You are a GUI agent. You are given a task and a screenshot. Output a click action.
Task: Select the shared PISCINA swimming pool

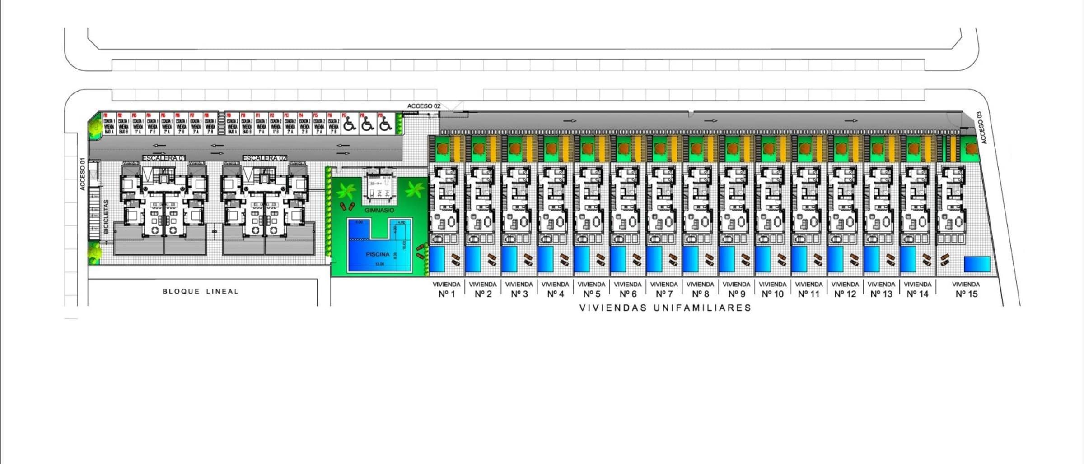pyautogui.click(x=379, y=245)
